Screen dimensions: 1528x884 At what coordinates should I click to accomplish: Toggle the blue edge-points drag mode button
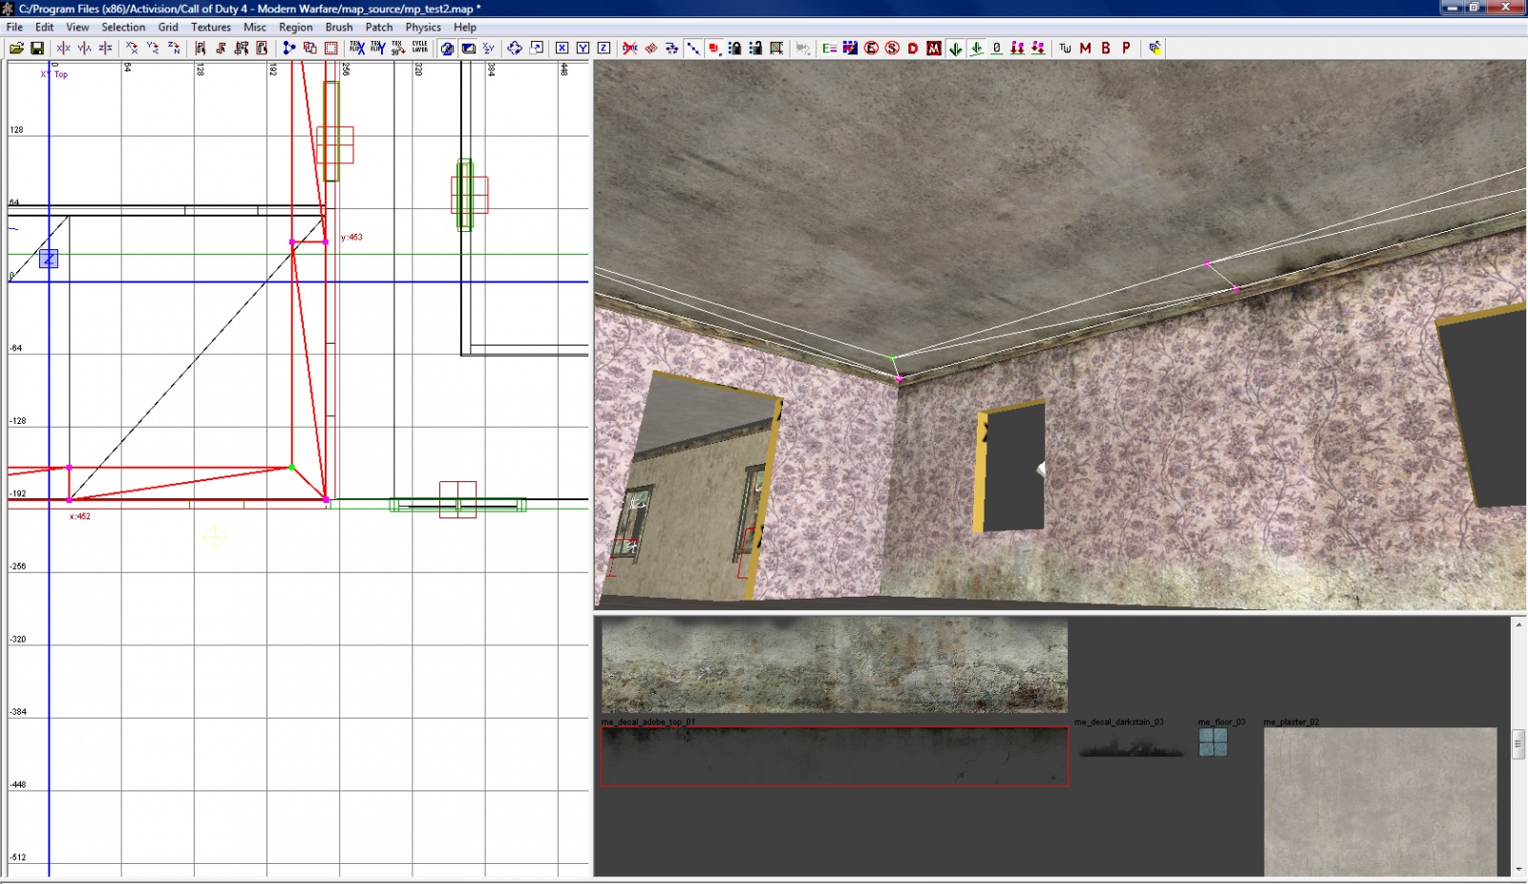693,48
